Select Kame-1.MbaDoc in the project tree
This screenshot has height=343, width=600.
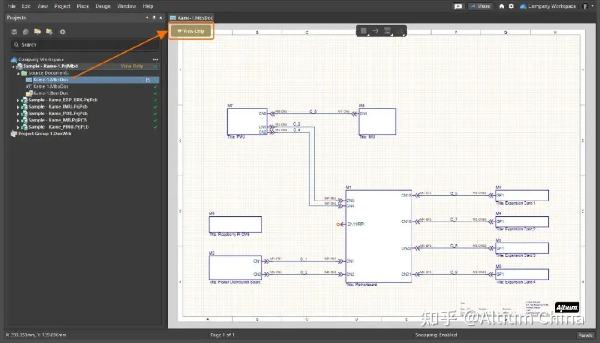click(x=51, y=87)
